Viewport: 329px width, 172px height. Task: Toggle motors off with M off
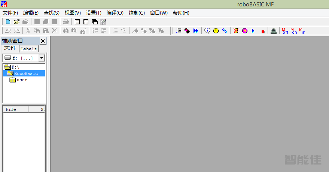[285, 31]
